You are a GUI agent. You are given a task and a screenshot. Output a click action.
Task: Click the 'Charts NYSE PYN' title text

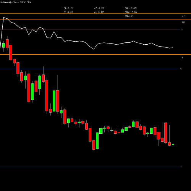pyautogui.click(x=22, y=2)
